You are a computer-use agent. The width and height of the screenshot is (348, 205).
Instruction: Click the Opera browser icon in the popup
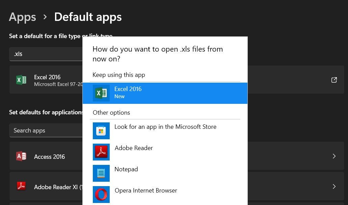pyautogui.click(x=101, y=195)
